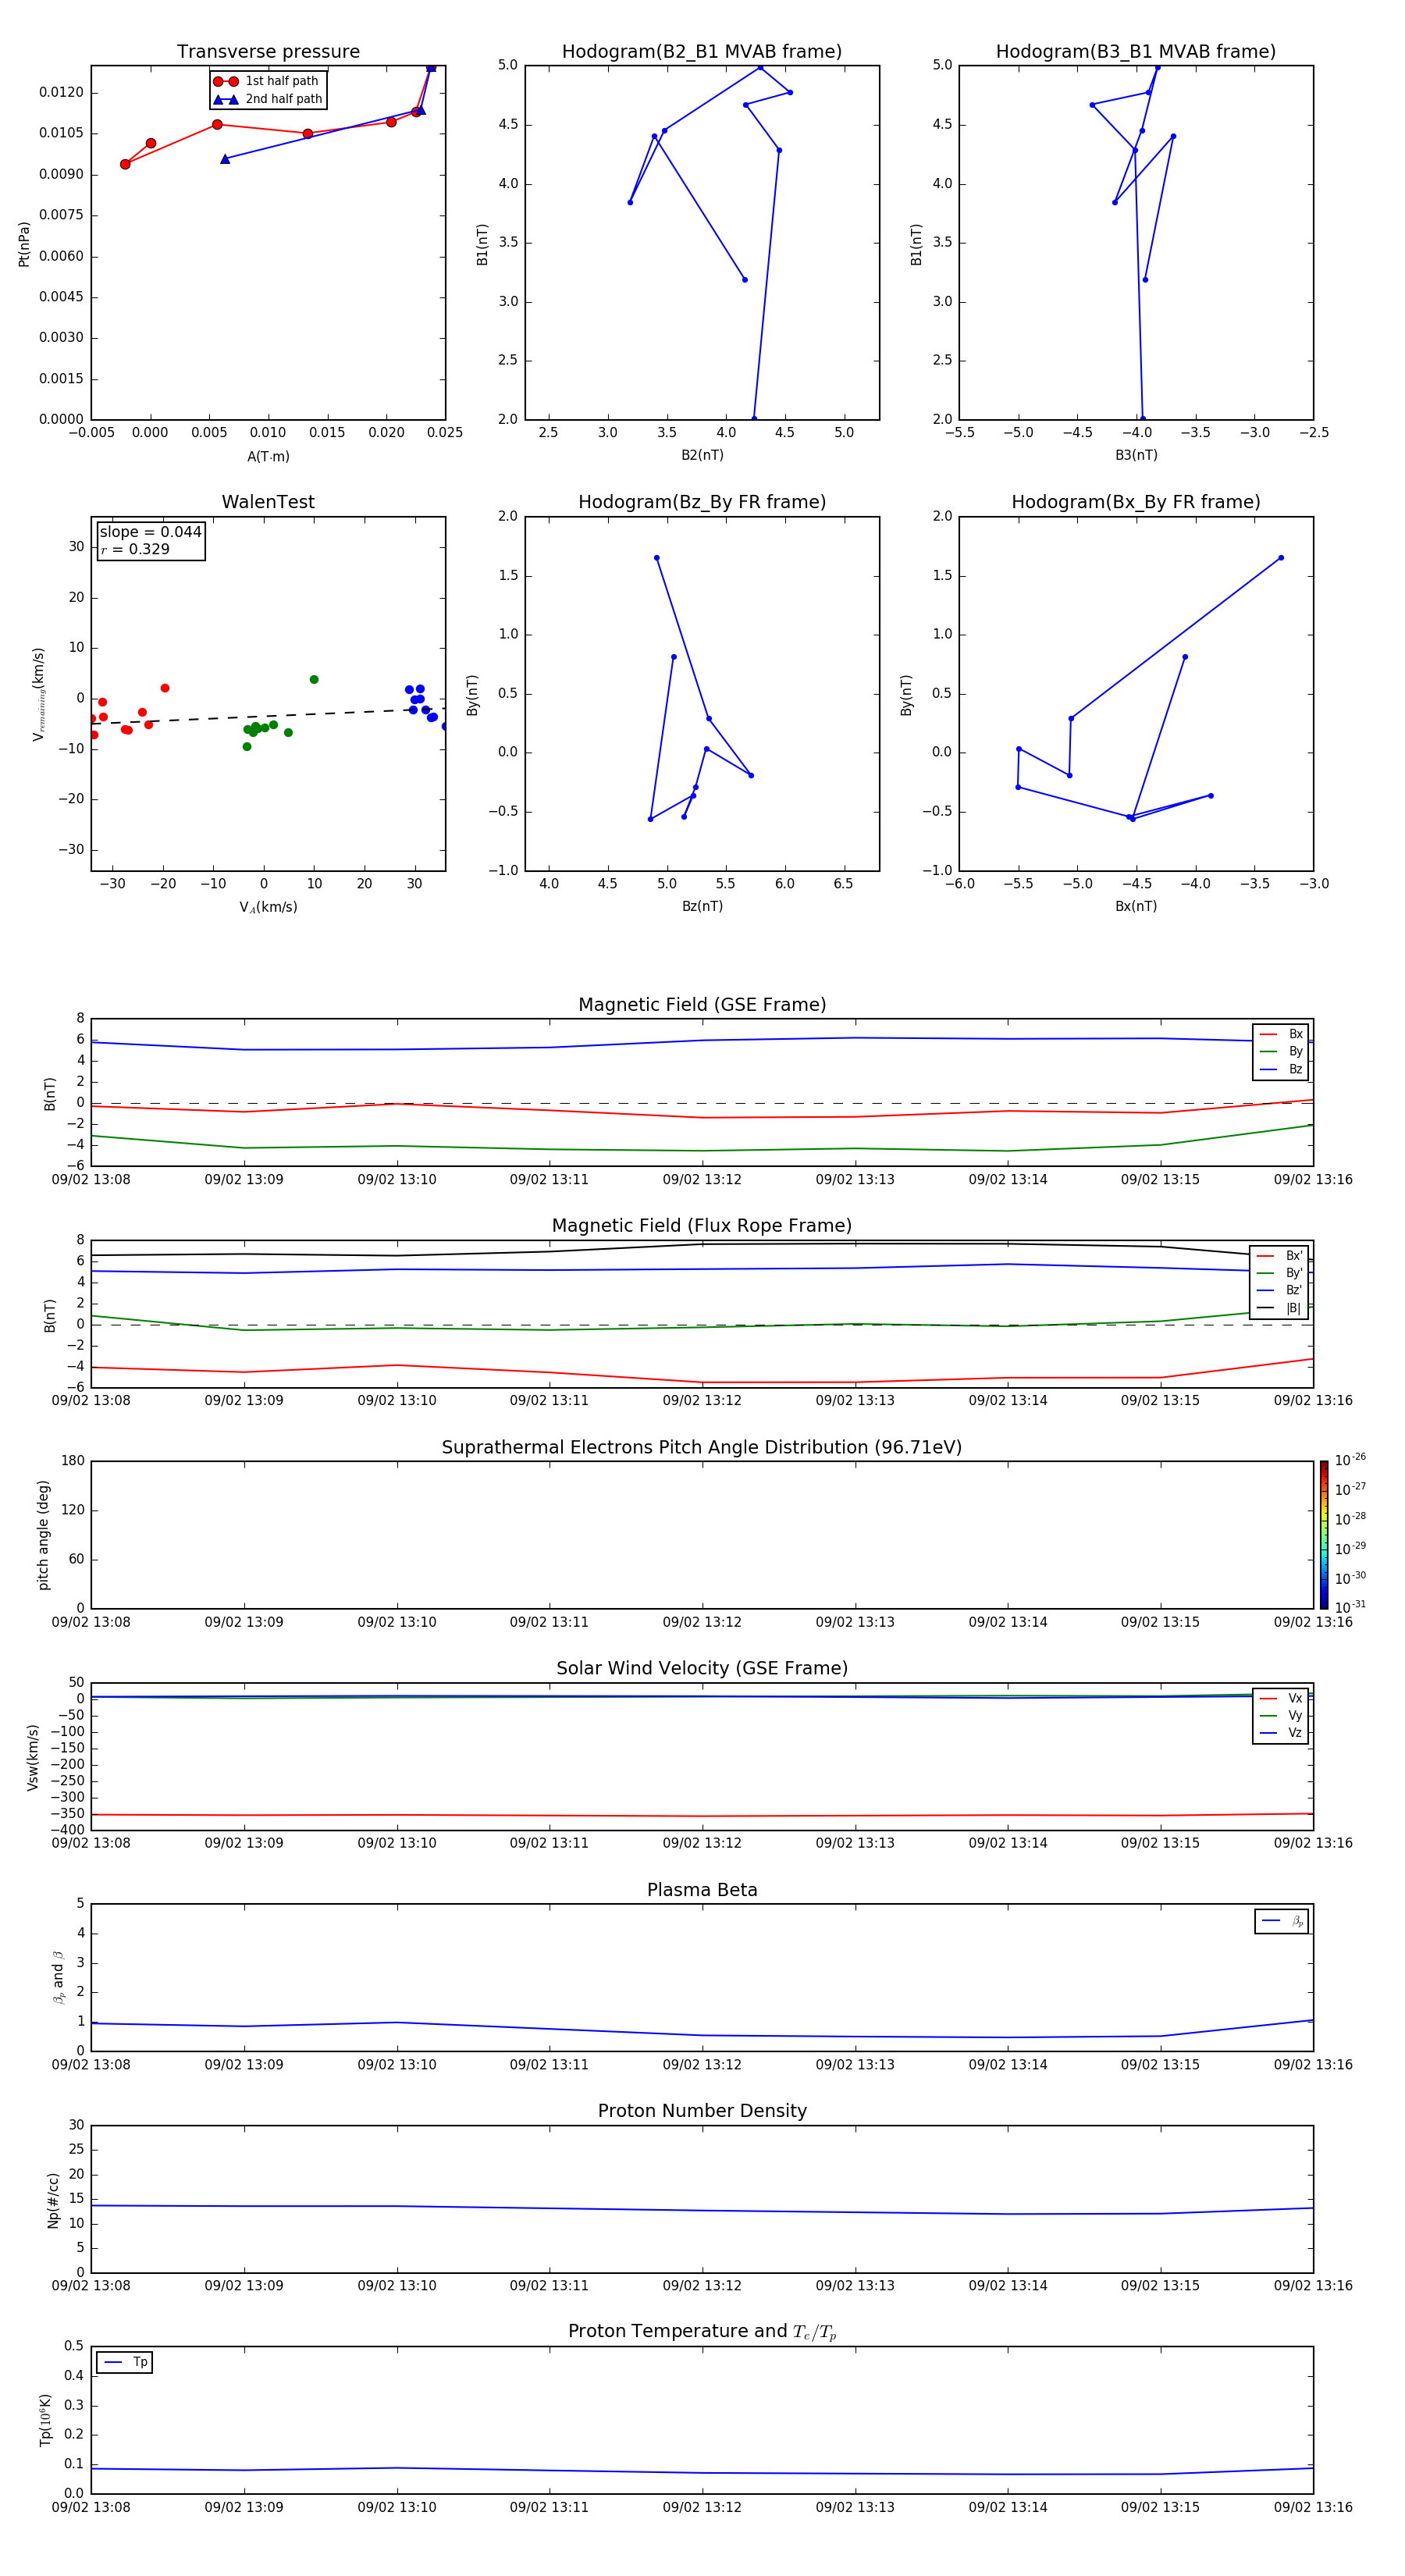
Task: Click the "Hodogram(B3_B1 MVAB frame)" title
Action: pos(1136,52)
